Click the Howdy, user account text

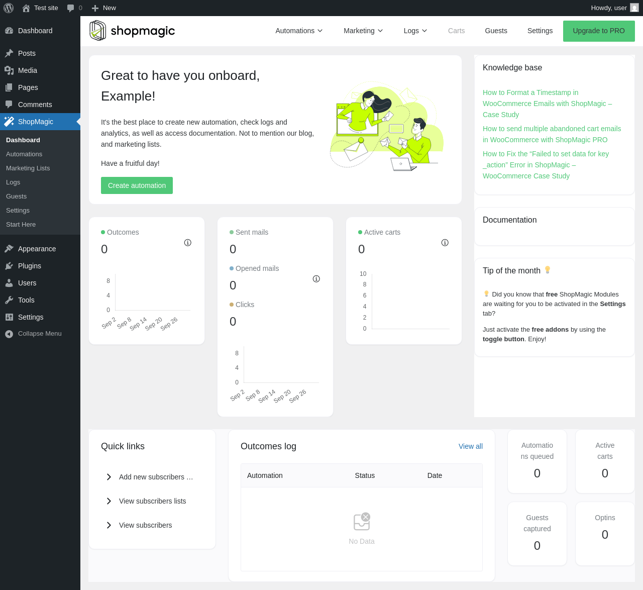609,8
